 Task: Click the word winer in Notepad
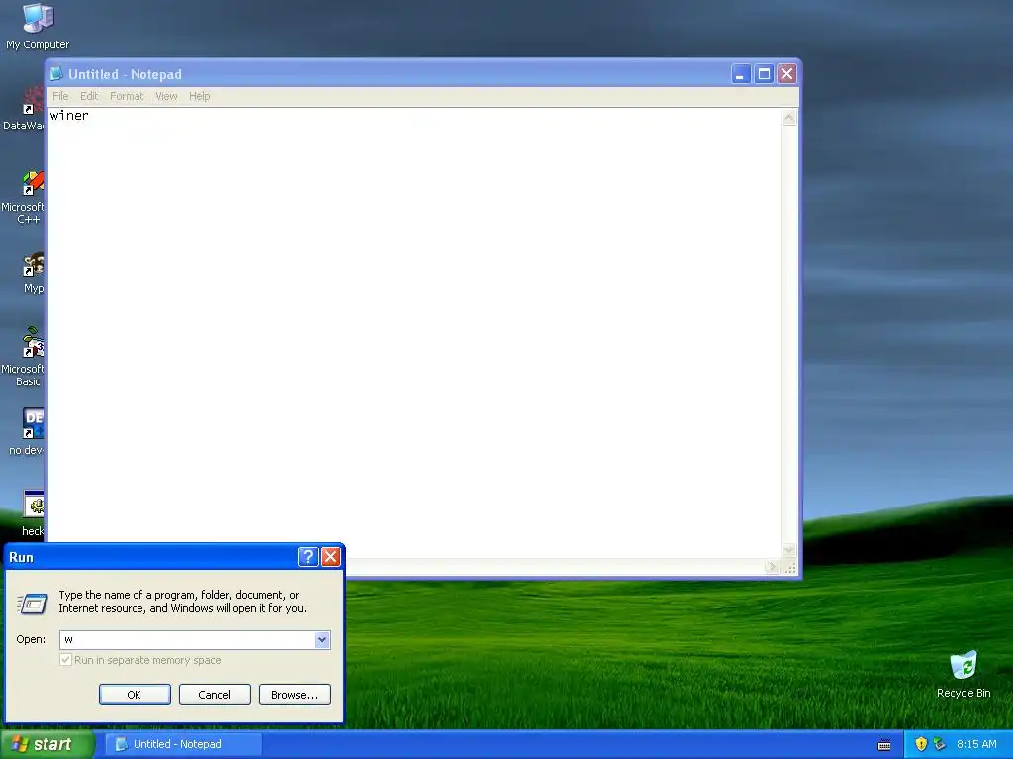[69, 116]
